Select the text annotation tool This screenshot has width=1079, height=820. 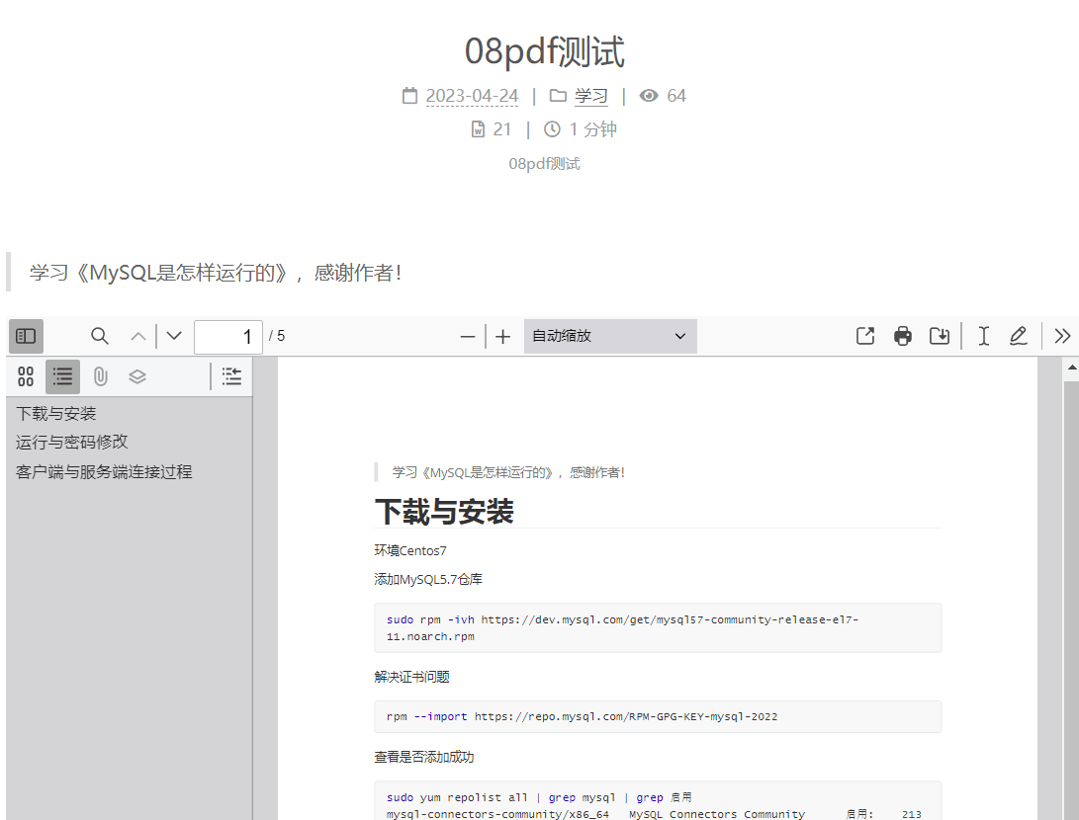984,336
